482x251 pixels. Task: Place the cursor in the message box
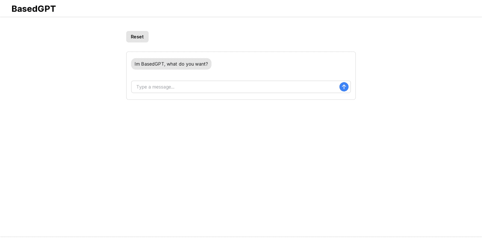tap(235, 87)
